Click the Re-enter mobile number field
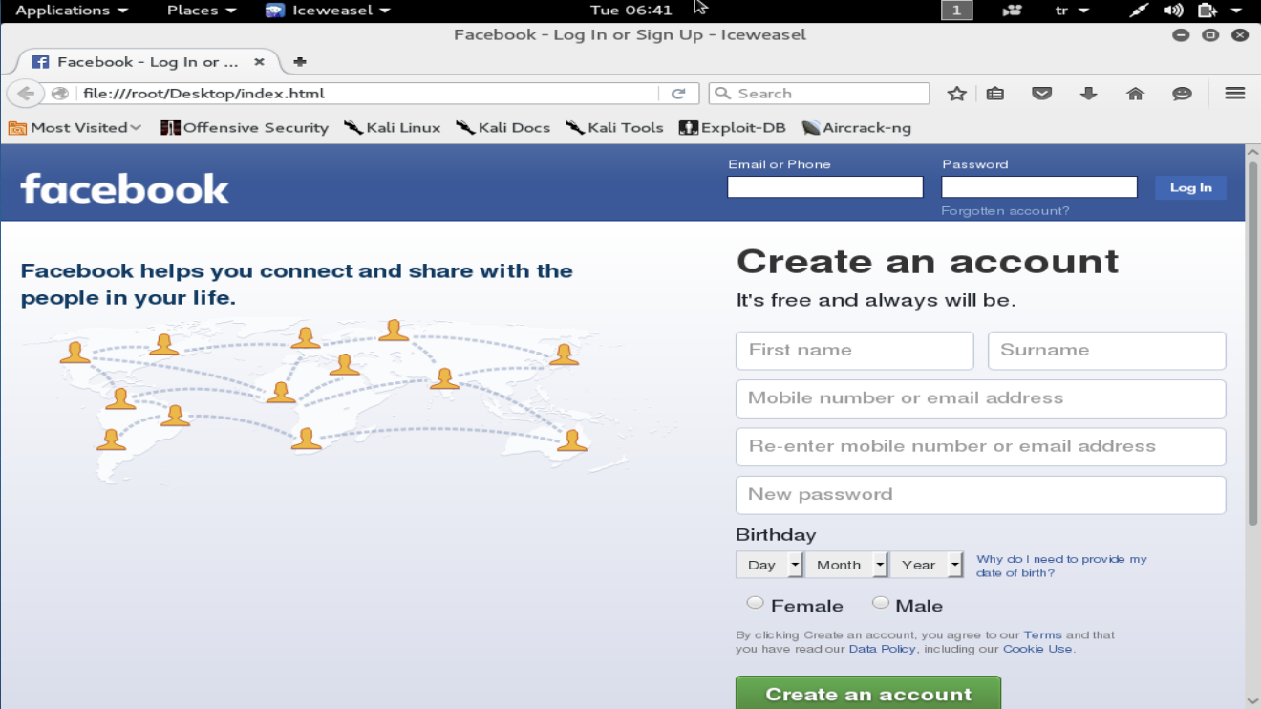Viewport: 1261px width, 709px height. 981,447
